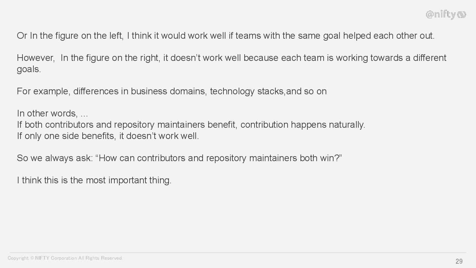The width and height of the screenshot is (476, 268).
Task: Click the words "So we always ask:"
Action: tap(55, 158)
